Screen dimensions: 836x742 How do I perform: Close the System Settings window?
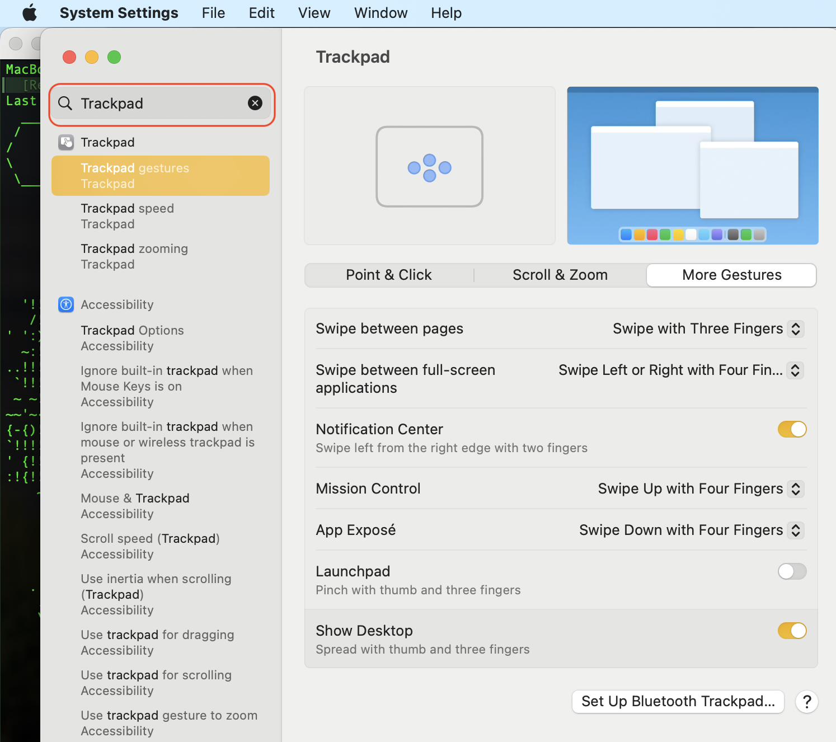point(69,57)
